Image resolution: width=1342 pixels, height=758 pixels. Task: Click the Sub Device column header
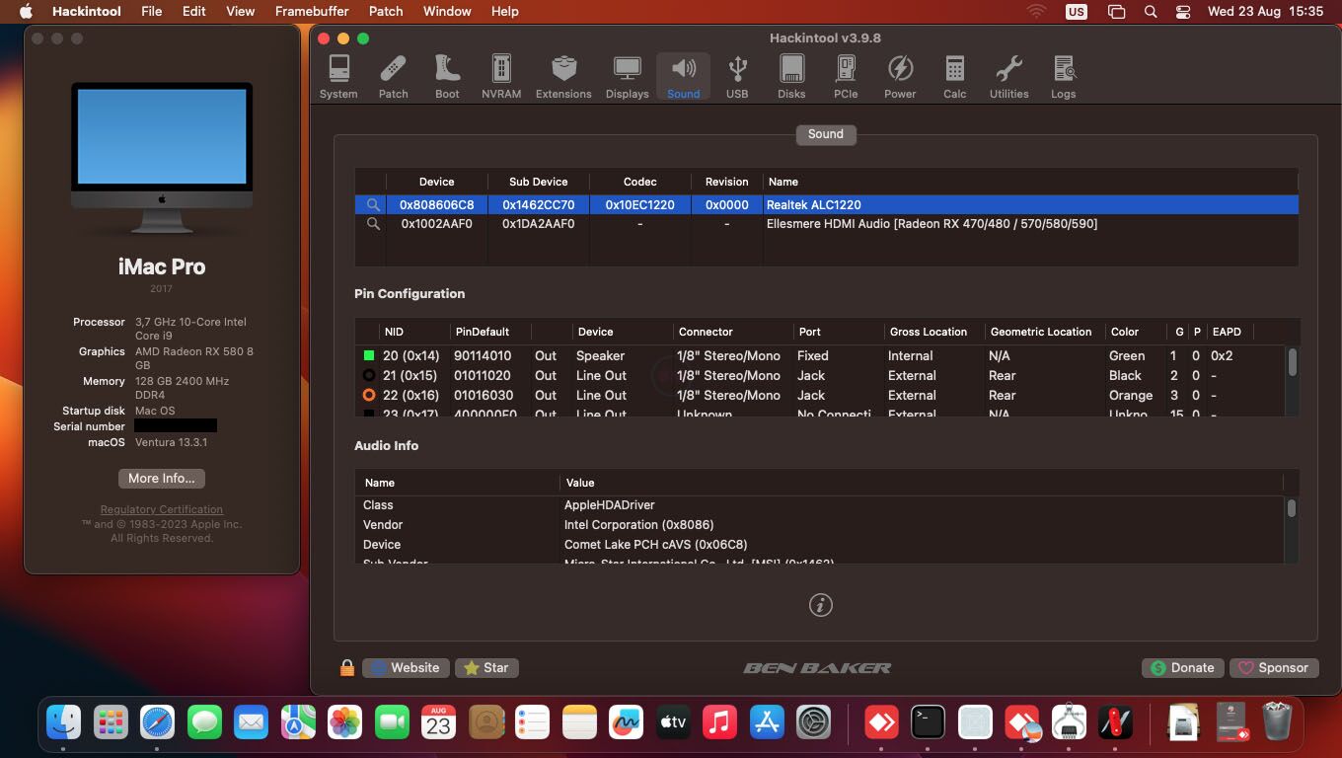pyautogui.click(x=539, y=182)
